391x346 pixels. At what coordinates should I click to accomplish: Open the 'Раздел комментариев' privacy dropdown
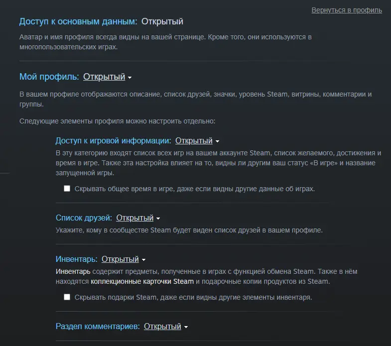pyautogui.click(x=166, y=326)
